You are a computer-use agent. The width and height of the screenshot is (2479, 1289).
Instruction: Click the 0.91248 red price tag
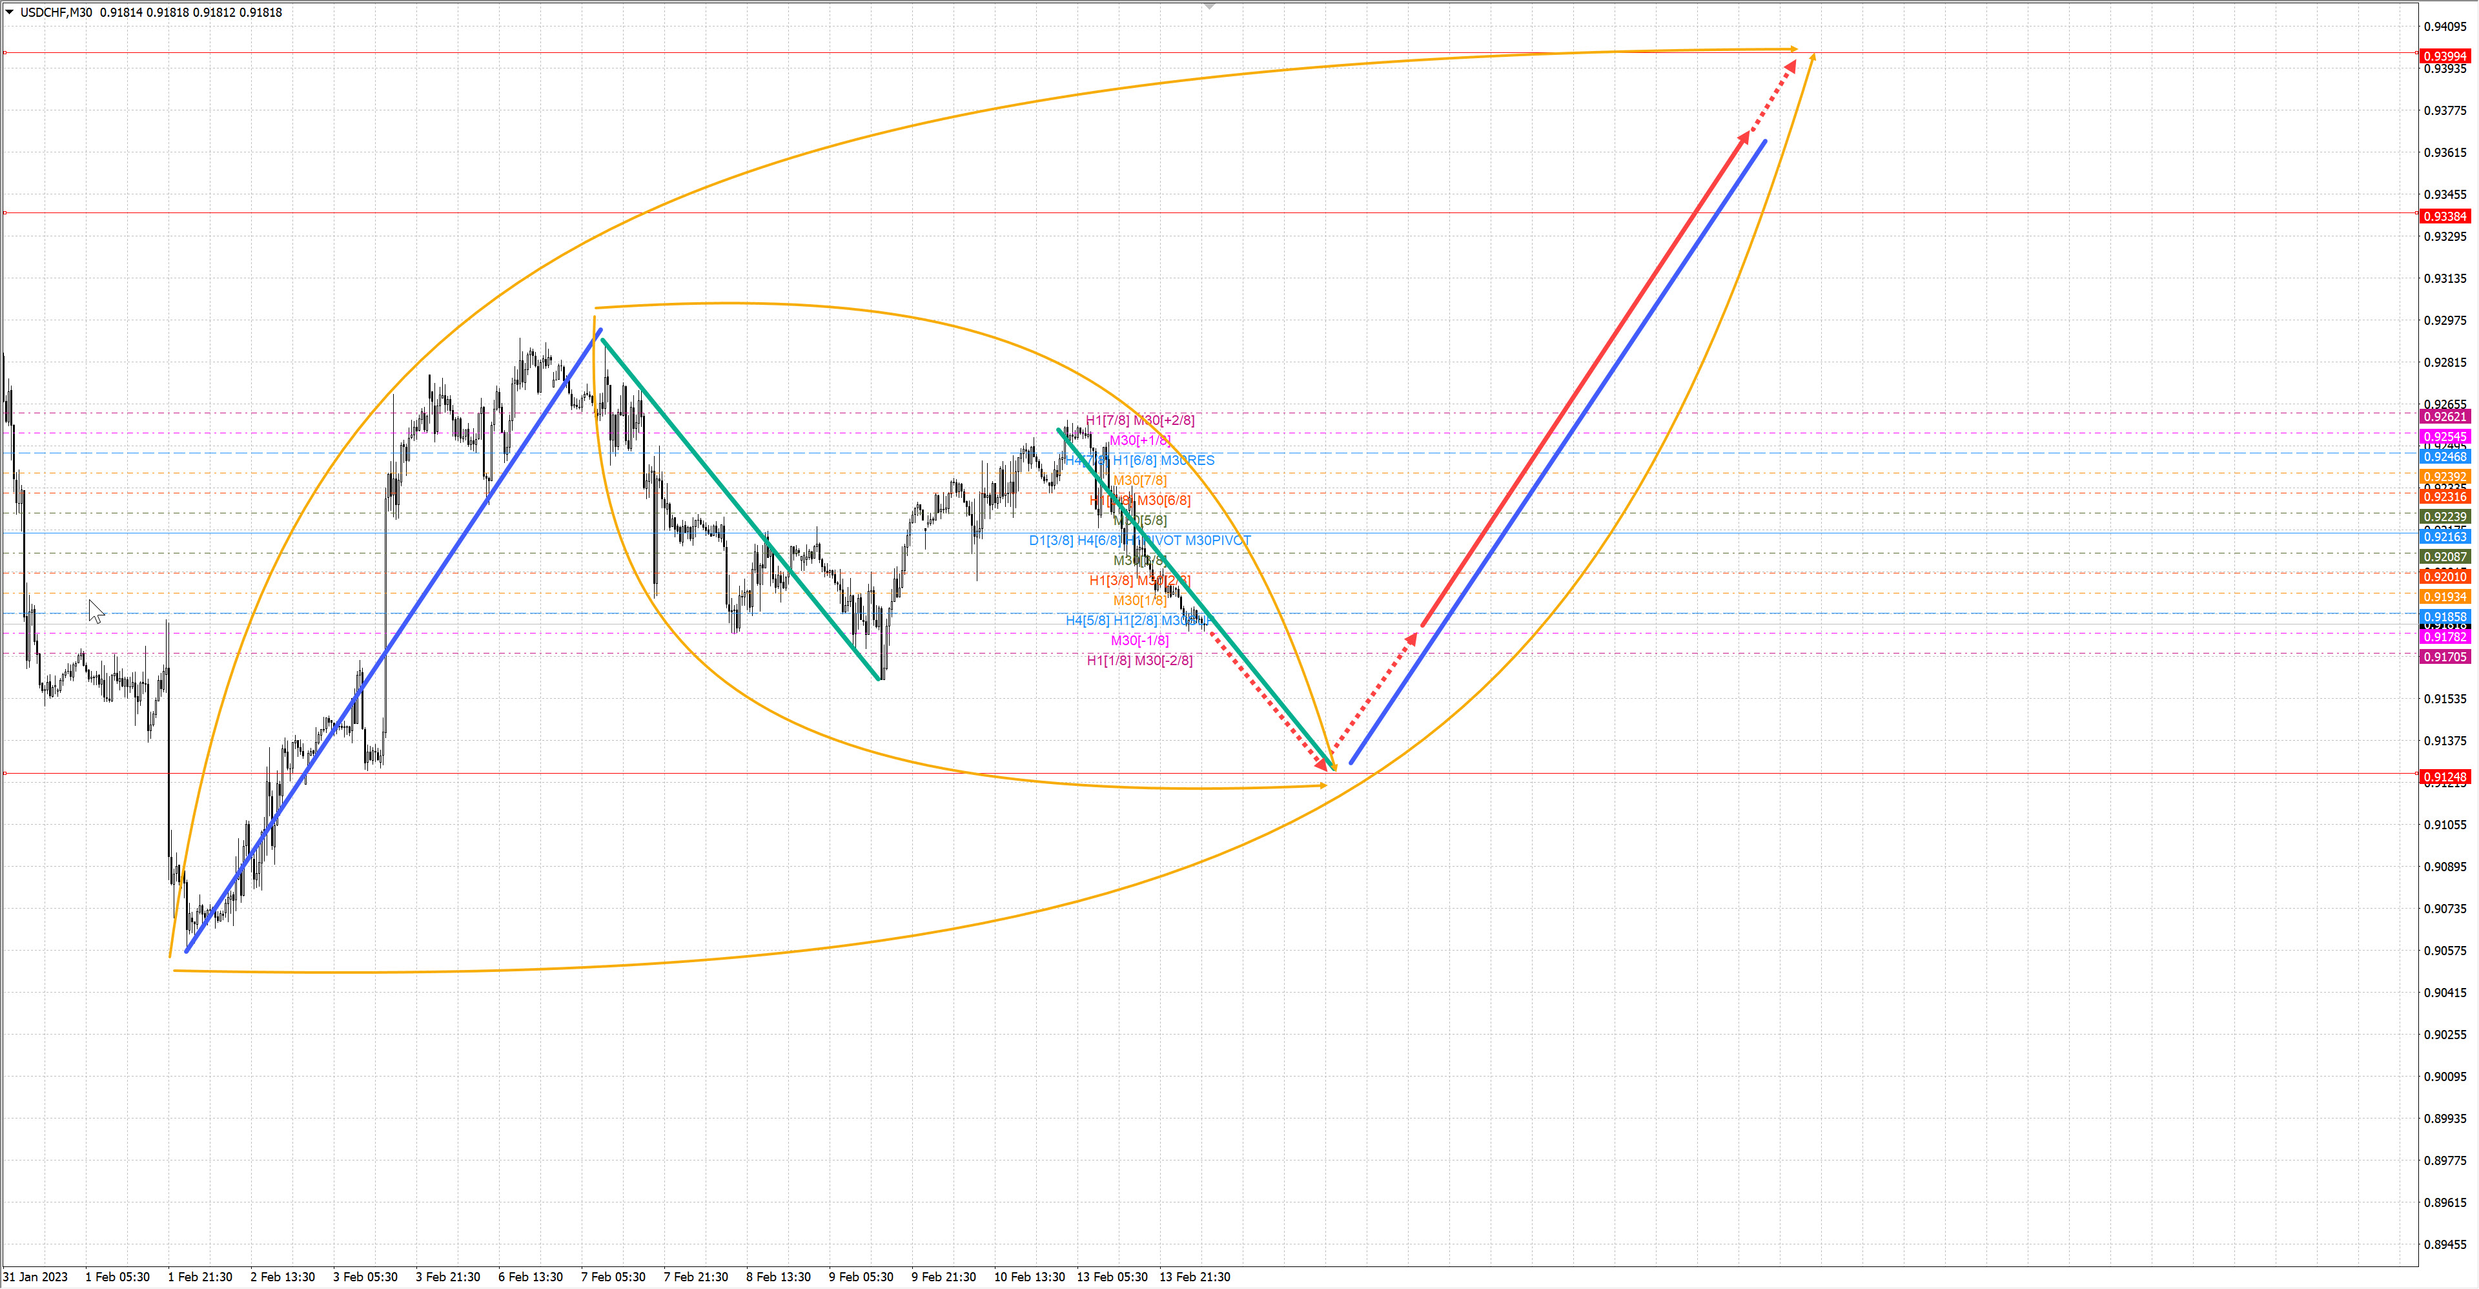point(2444,777)
